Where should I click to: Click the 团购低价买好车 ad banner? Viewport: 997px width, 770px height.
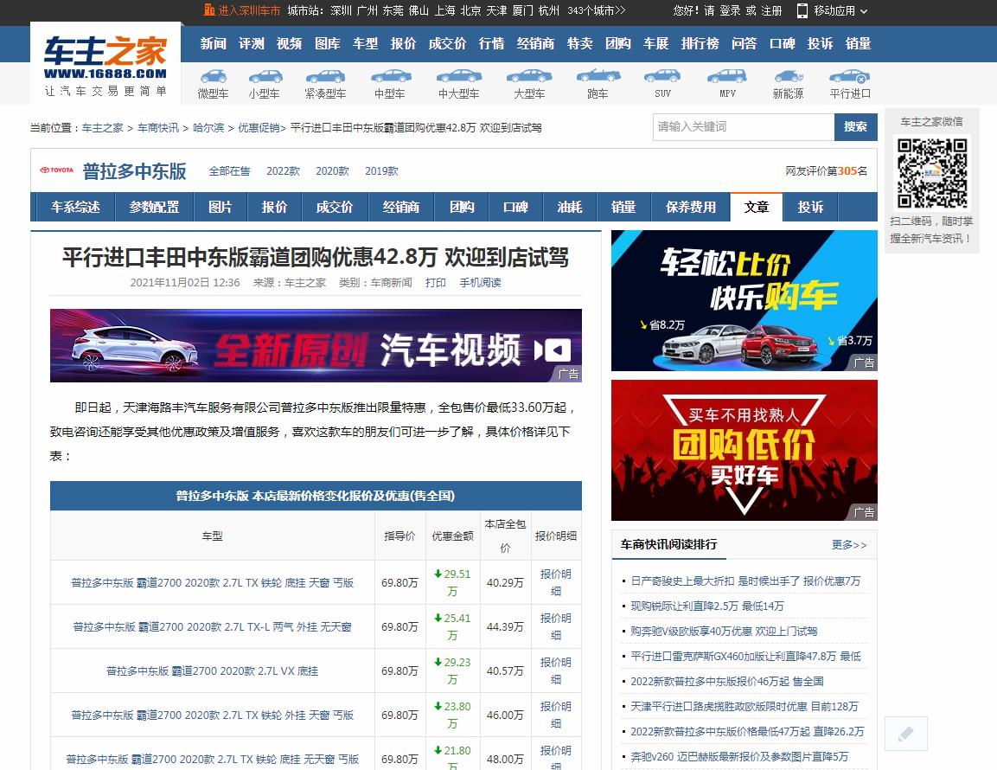(x=744, y=450)
